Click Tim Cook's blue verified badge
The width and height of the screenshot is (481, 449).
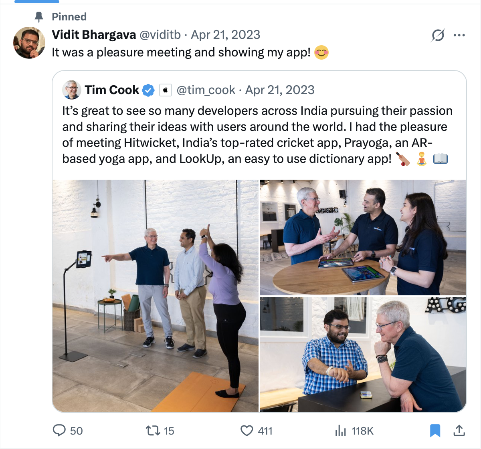(x=148, y=90)
